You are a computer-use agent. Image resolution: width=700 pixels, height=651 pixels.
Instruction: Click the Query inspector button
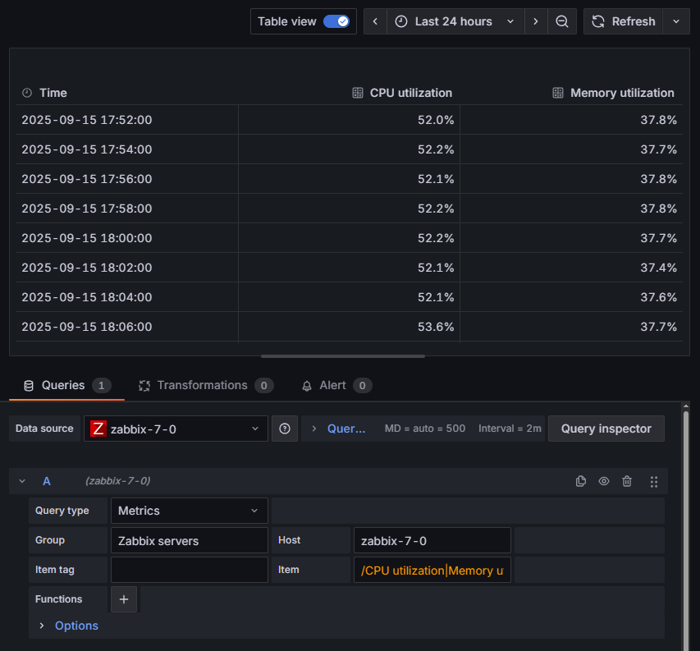tap(606, 429)
